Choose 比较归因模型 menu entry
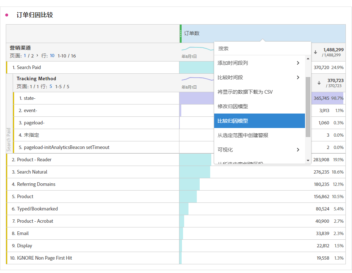Viewport: 352px width, 273px height. 259,121
